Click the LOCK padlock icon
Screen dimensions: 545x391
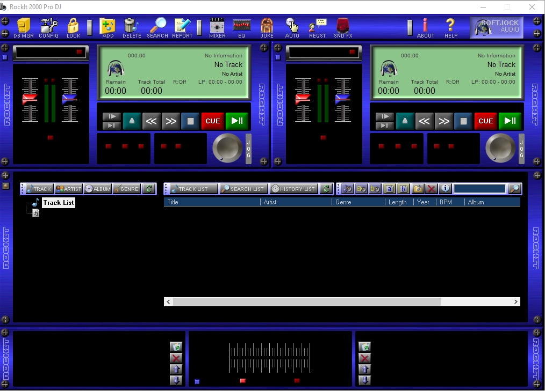point(73,27)
